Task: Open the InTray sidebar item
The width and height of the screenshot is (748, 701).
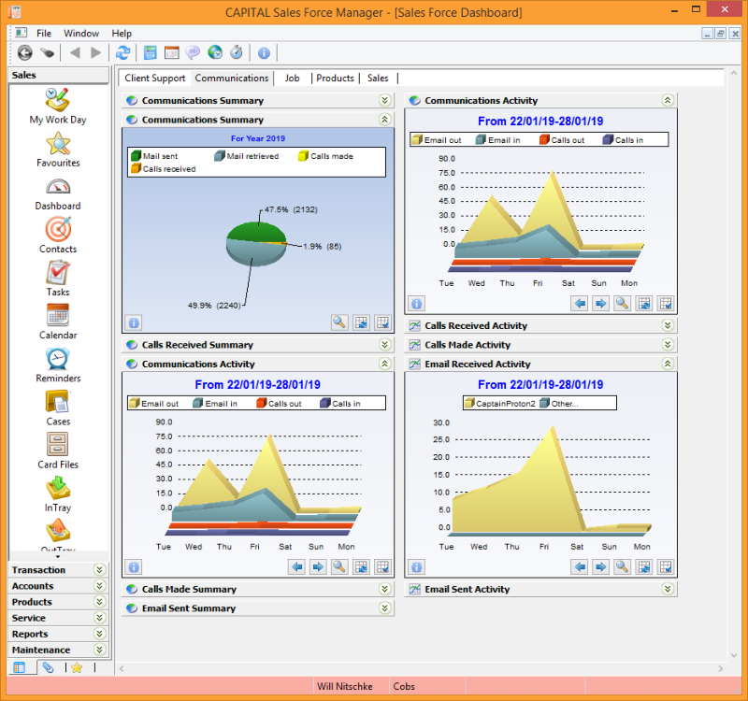Action: (x=58, y=495)
